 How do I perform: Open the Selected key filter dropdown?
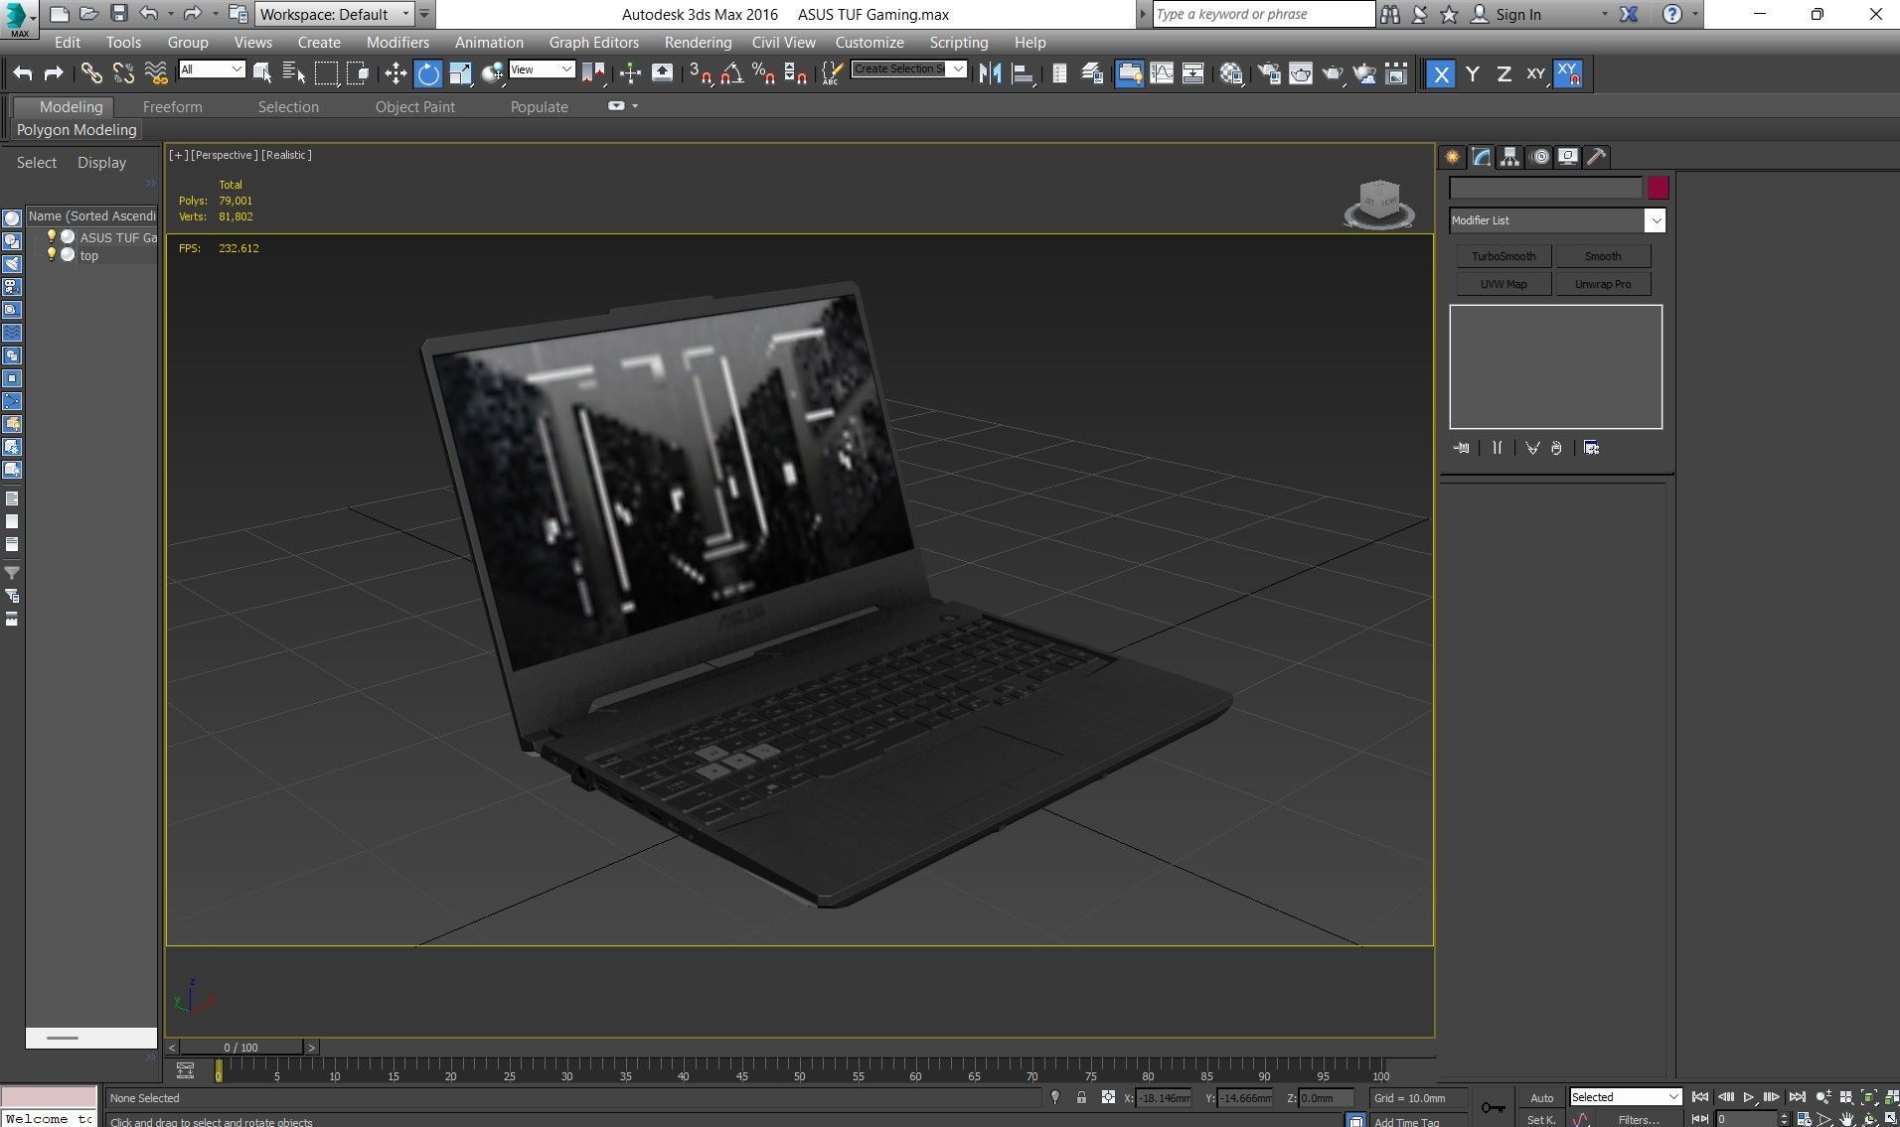(x=1625, y=1097)
